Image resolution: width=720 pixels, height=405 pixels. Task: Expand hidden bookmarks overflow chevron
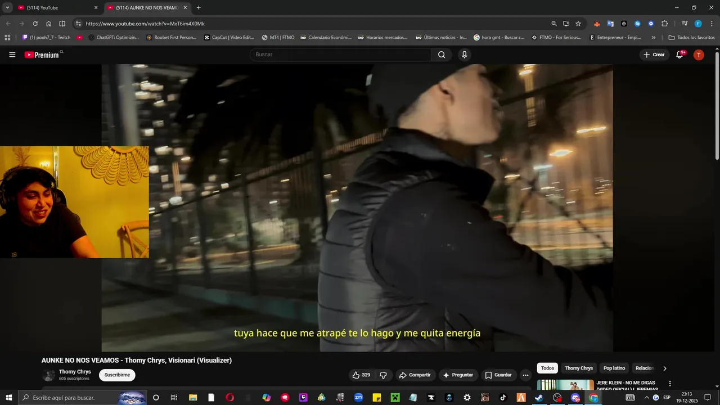[653, 38]
